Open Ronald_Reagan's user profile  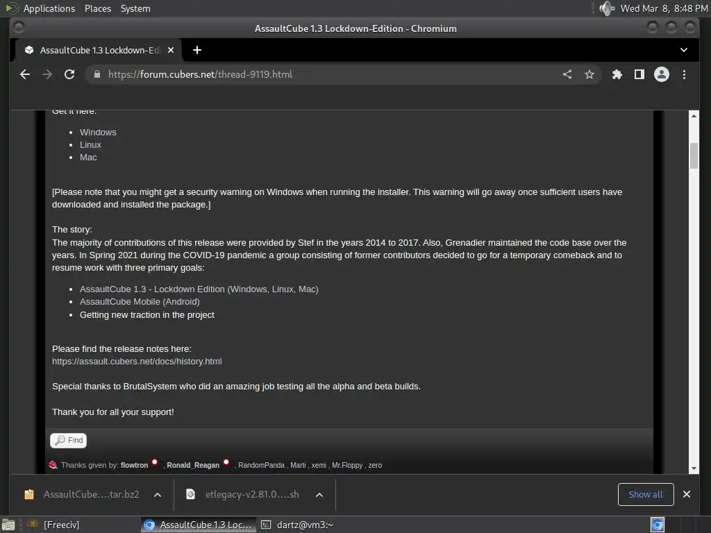coord(193,465)
